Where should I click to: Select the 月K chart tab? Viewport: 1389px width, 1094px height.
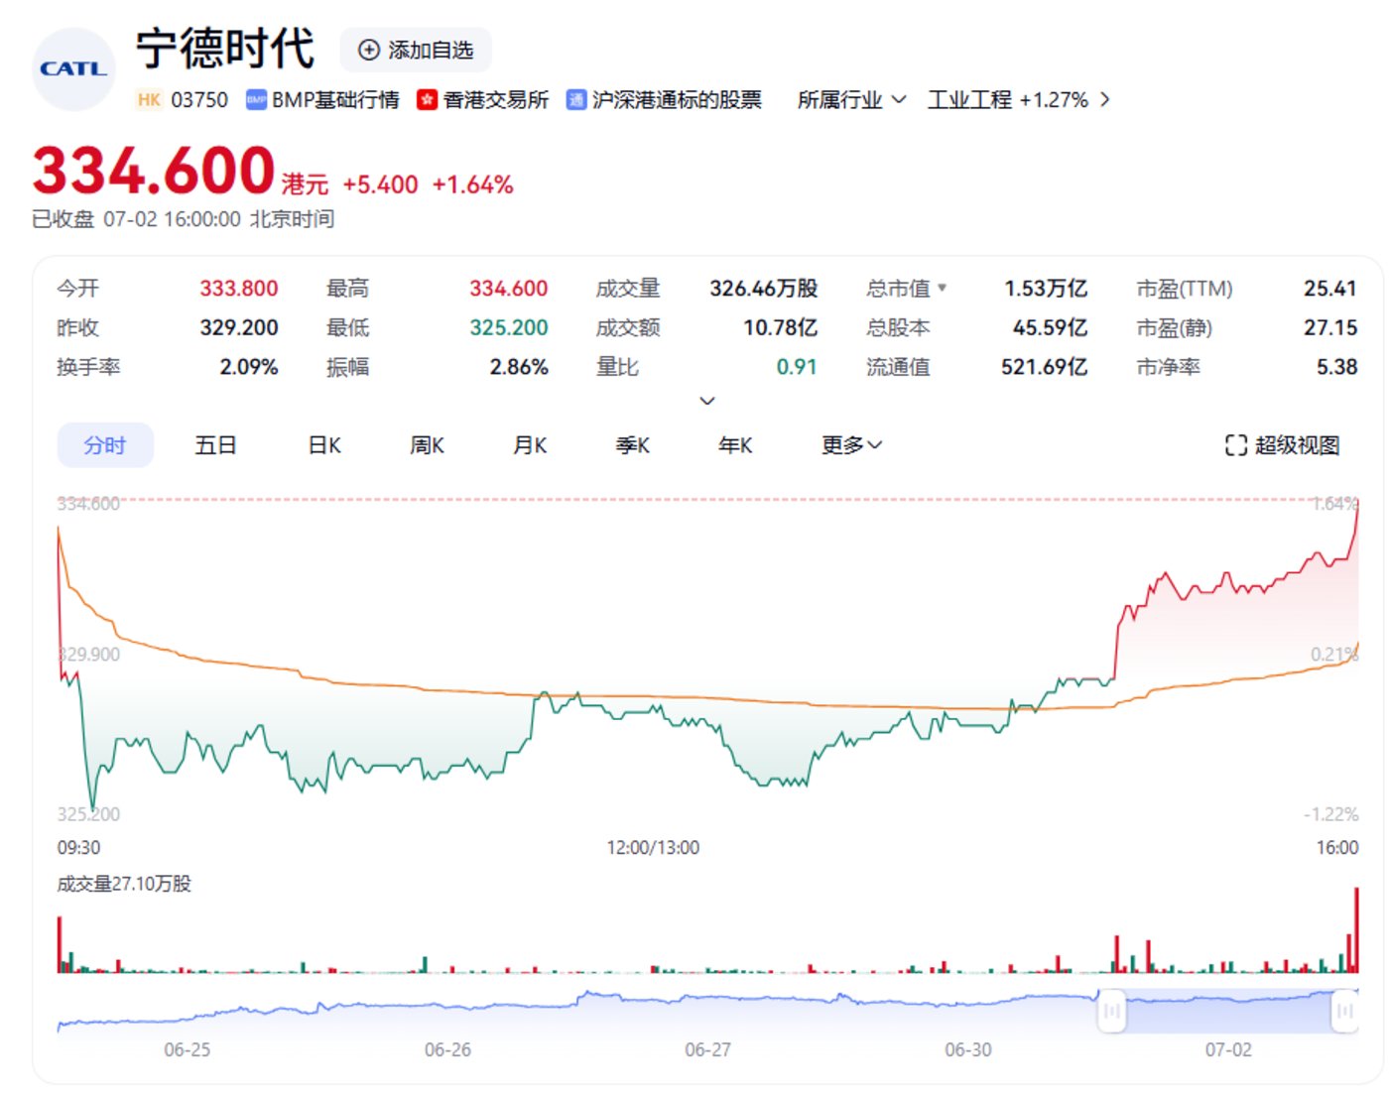(530, 445)
